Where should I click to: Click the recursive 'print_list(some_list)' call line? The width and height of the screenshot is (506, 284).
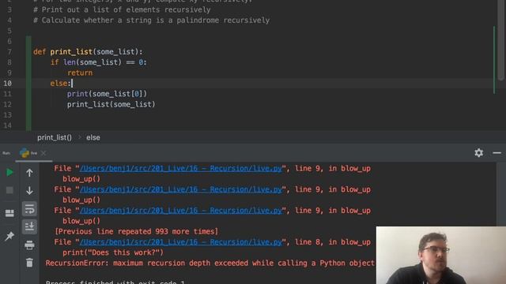[111, 104]
